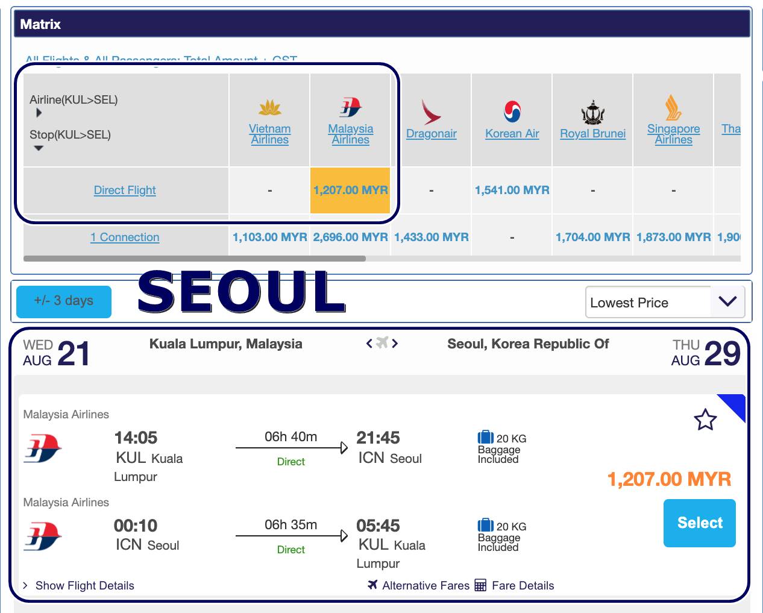Open the Korean Air link
763x613 pixels.
tap(512, 134)
